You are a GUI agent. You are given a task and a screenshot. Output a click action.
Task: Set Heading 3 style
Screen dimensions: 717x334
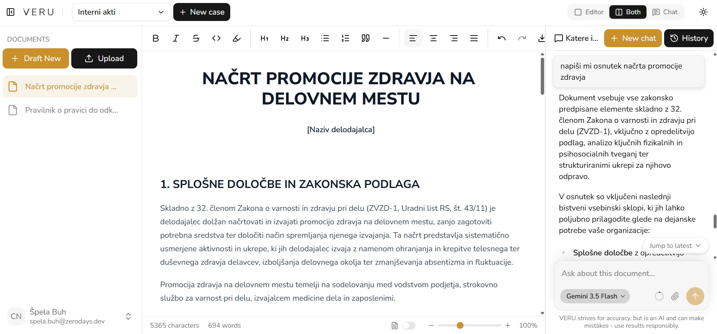pos(305,38)
